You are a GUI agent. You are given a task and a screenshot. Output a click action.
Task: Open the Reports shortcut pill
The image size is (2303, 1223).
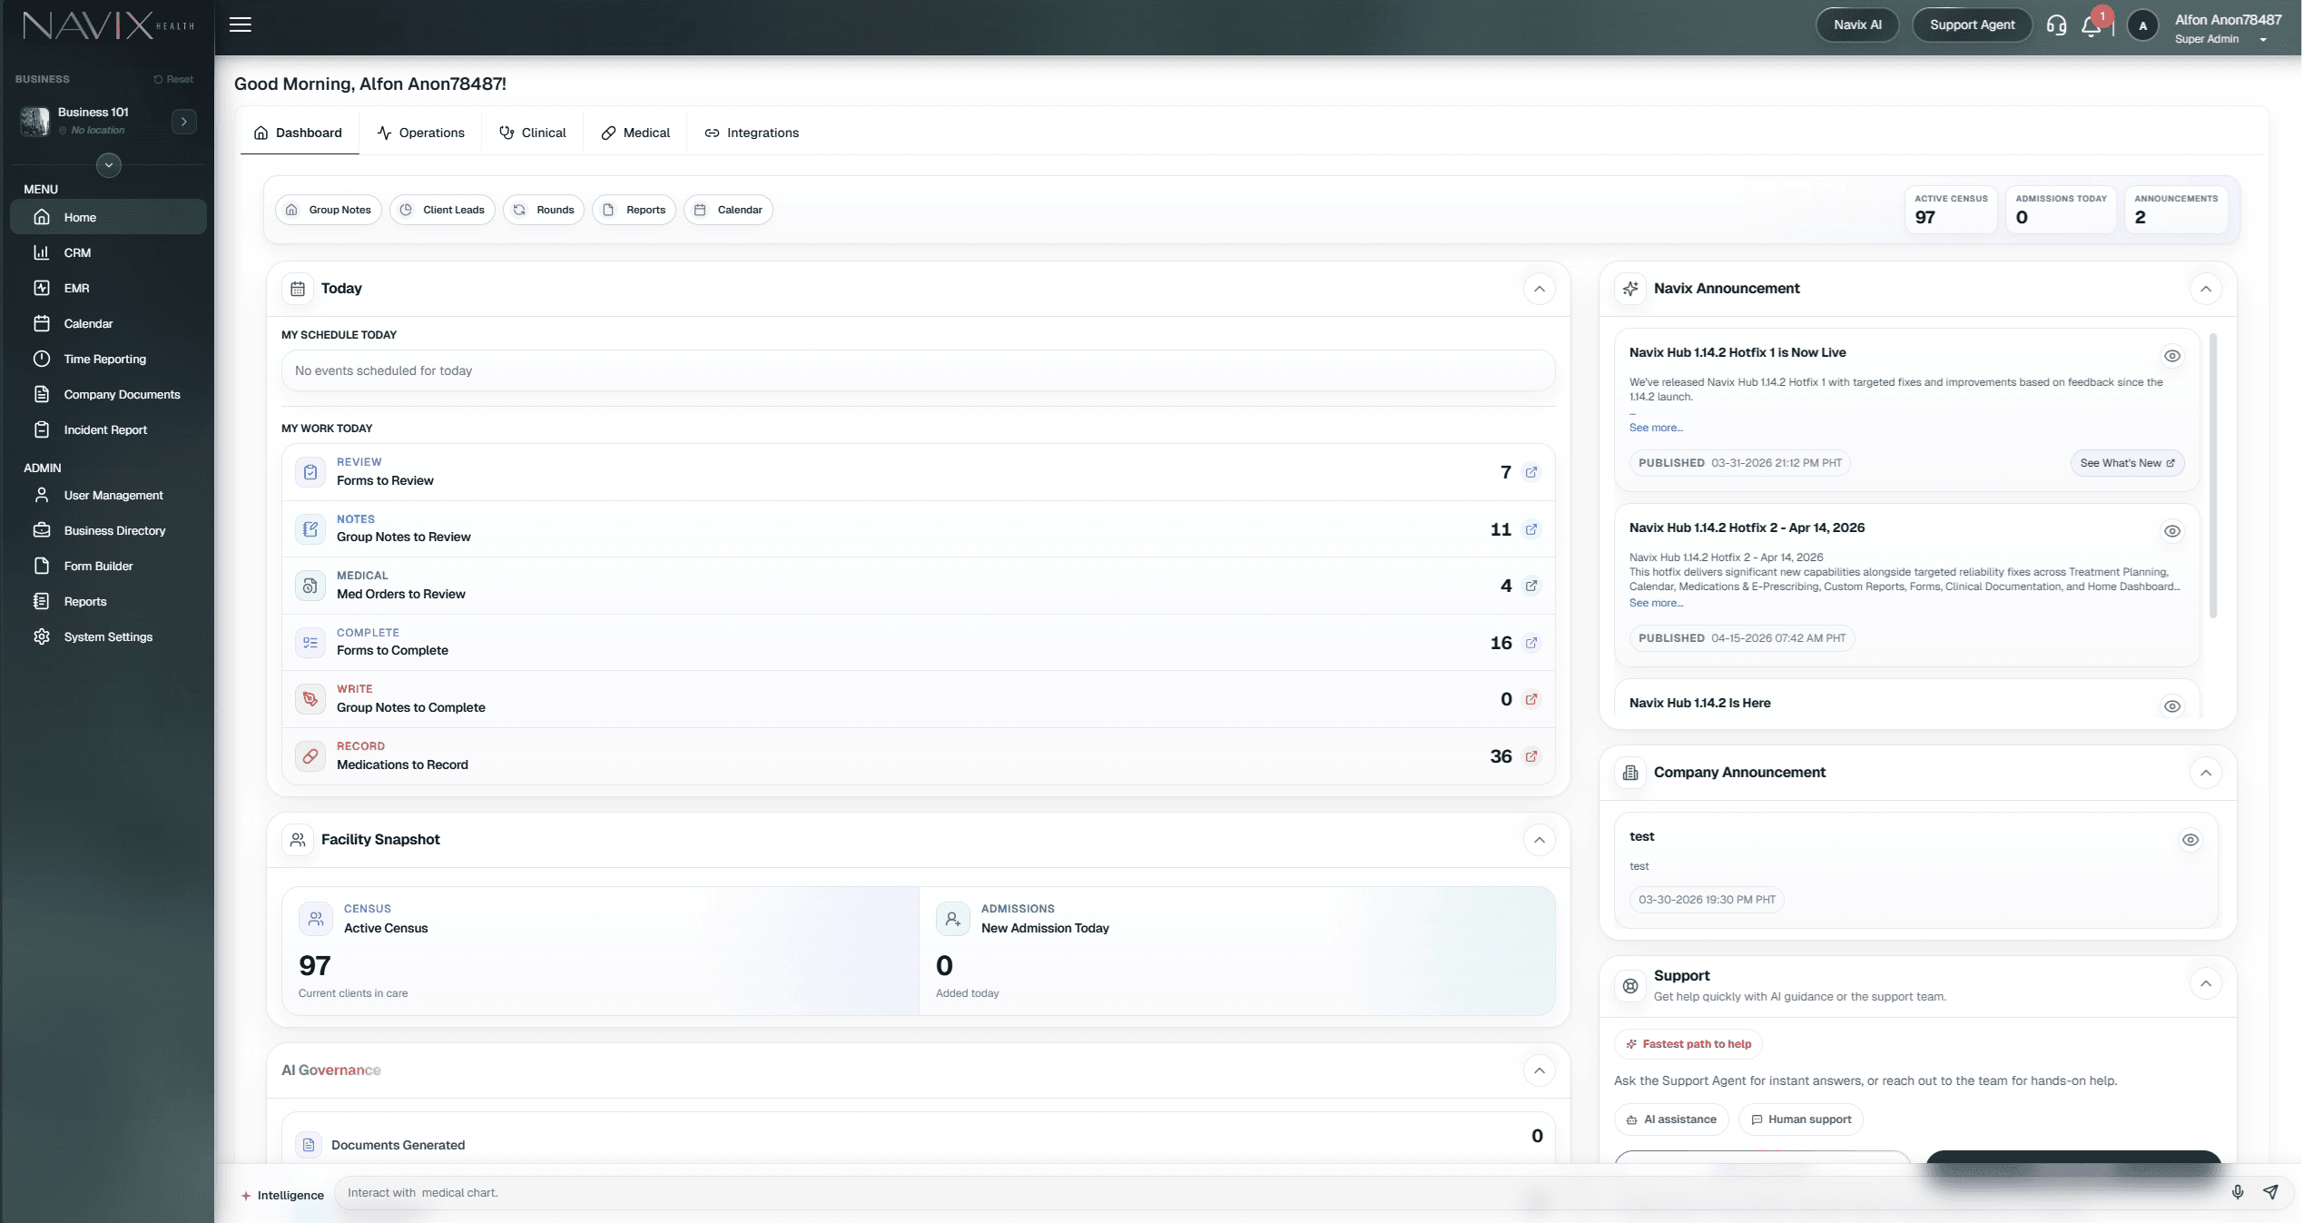635,210
